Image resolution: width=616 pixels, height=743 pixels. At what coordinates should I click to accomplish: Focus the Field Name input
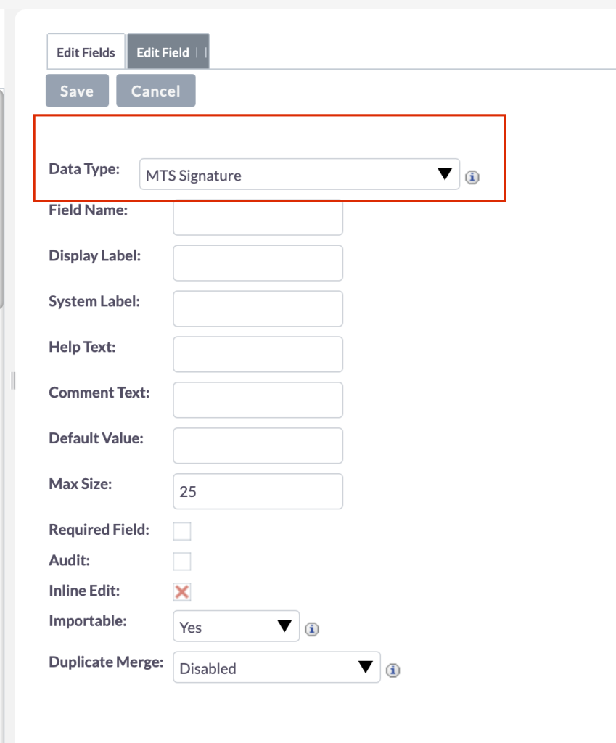(258, 217)
